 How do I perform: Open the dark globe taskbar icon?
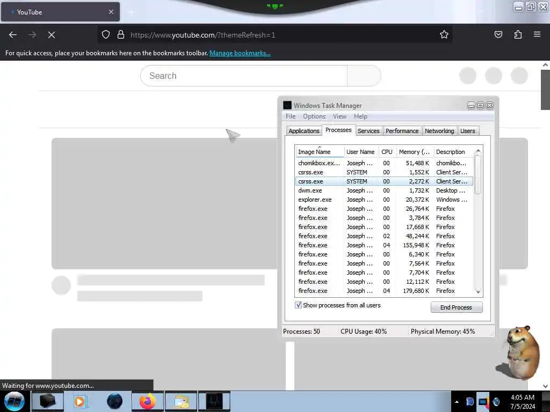coord(114,401)
